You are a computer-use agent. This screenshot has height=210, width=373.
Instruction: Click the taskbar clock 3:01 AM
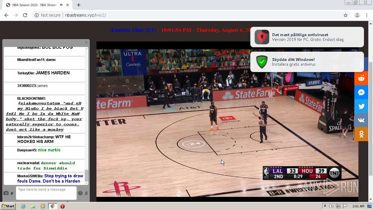tap(358, 206)
